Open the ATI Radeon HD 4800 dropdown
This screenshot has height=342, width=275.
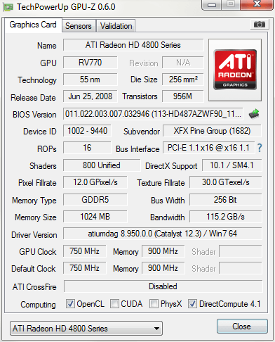coord(86,329)
